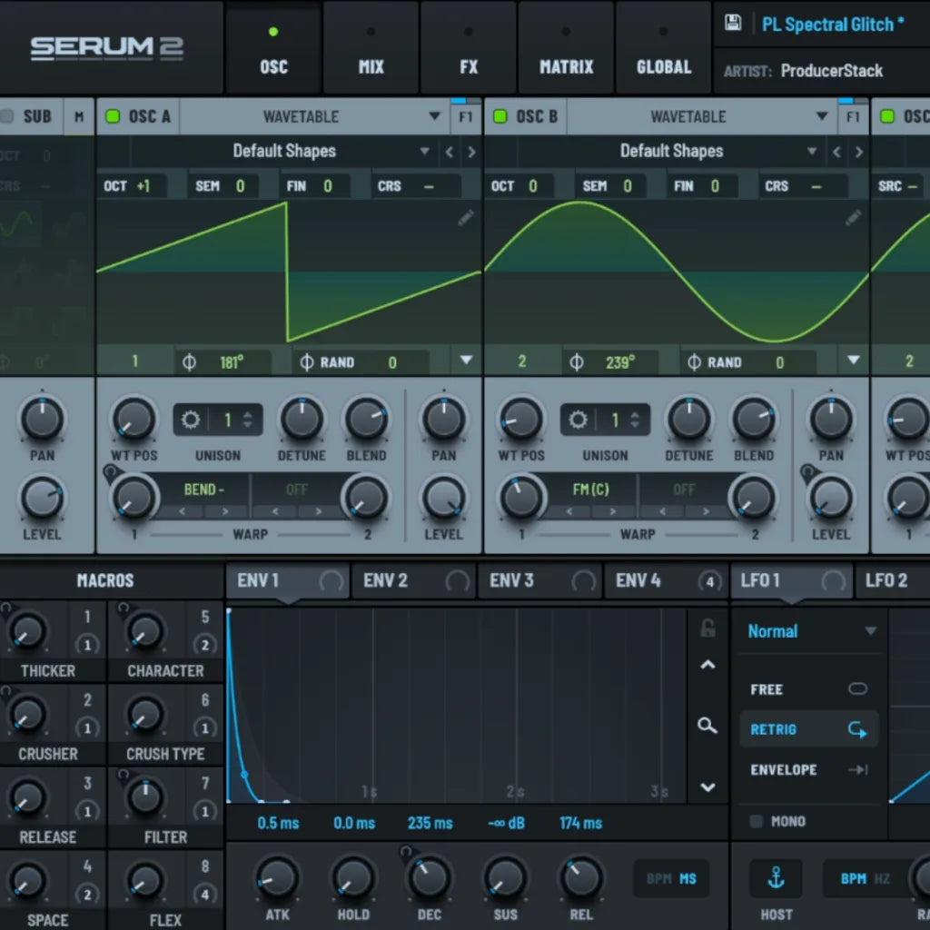Toggle OSC A on/off
Viewport: 930px width, 930px height.
[112, 115]
